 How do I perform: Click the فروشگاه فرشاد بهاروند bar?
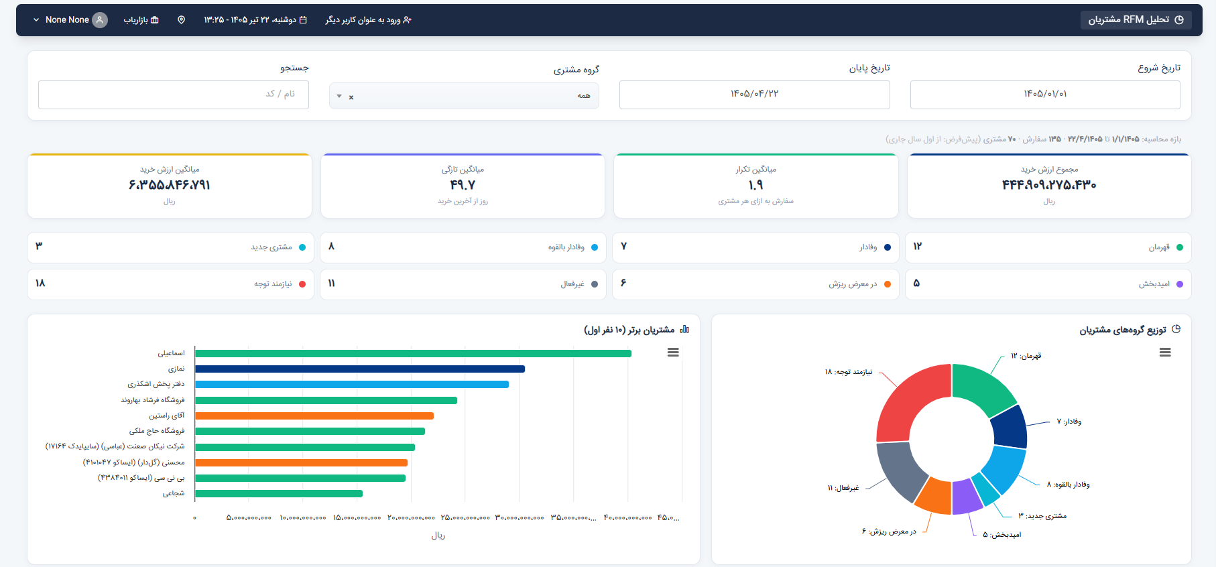click(x=326, y=400)
